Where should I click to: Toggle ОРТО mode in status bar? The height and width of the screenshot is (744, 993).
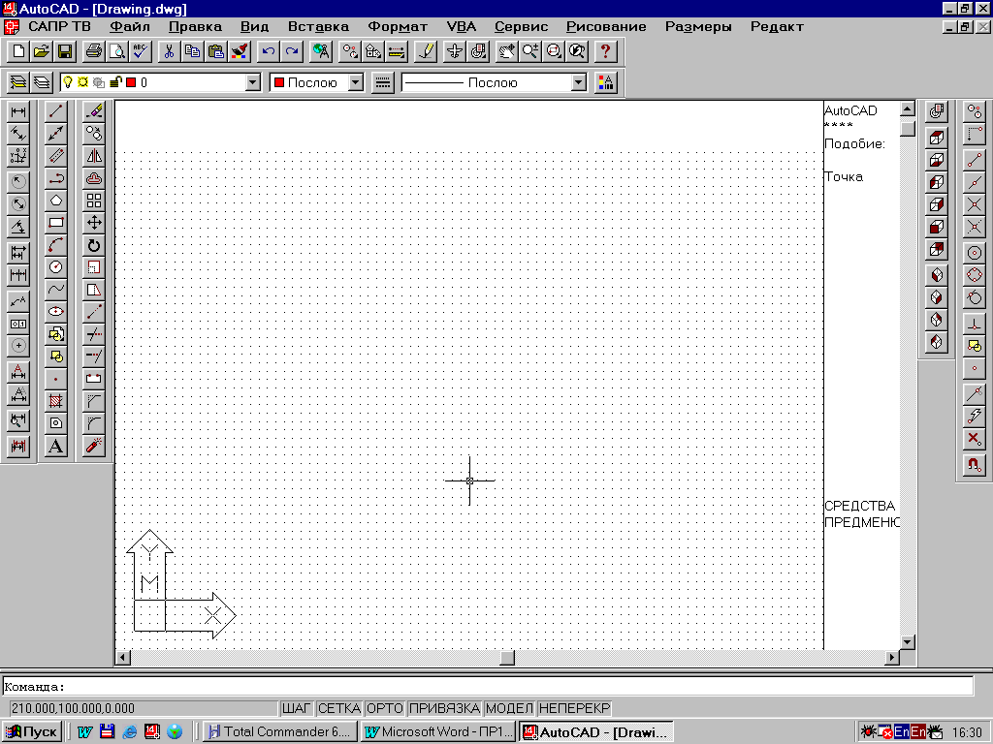(385, 708)
